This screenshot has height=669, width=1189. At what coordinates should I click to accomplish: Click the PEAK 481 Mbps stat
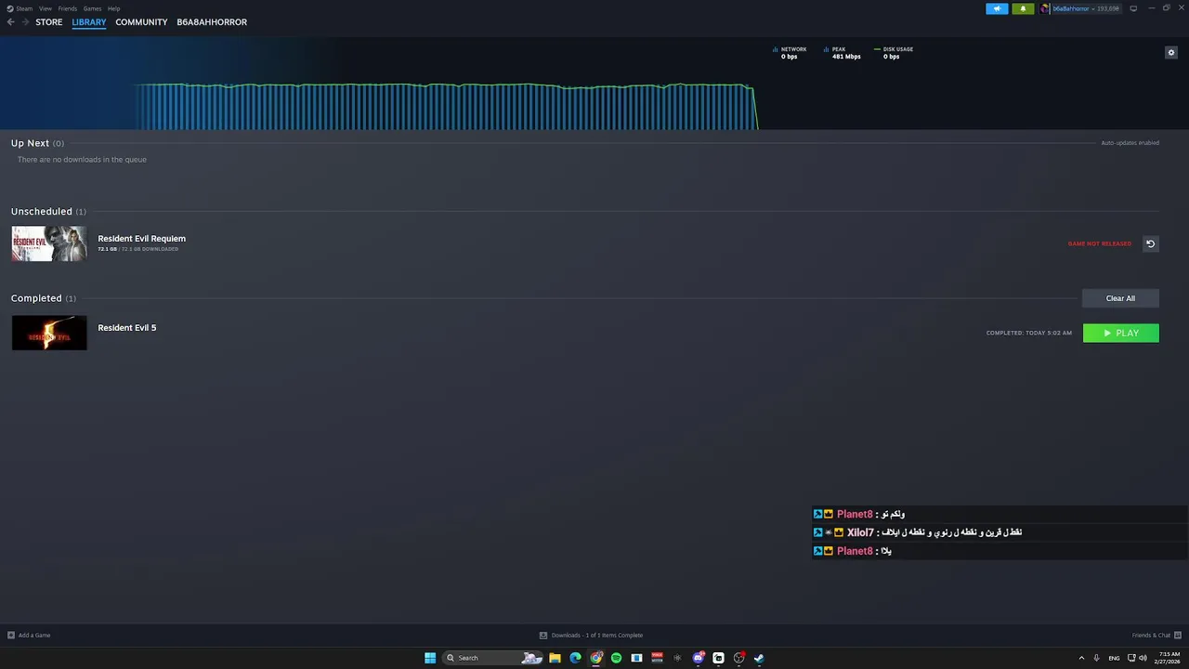pos(843,53)
